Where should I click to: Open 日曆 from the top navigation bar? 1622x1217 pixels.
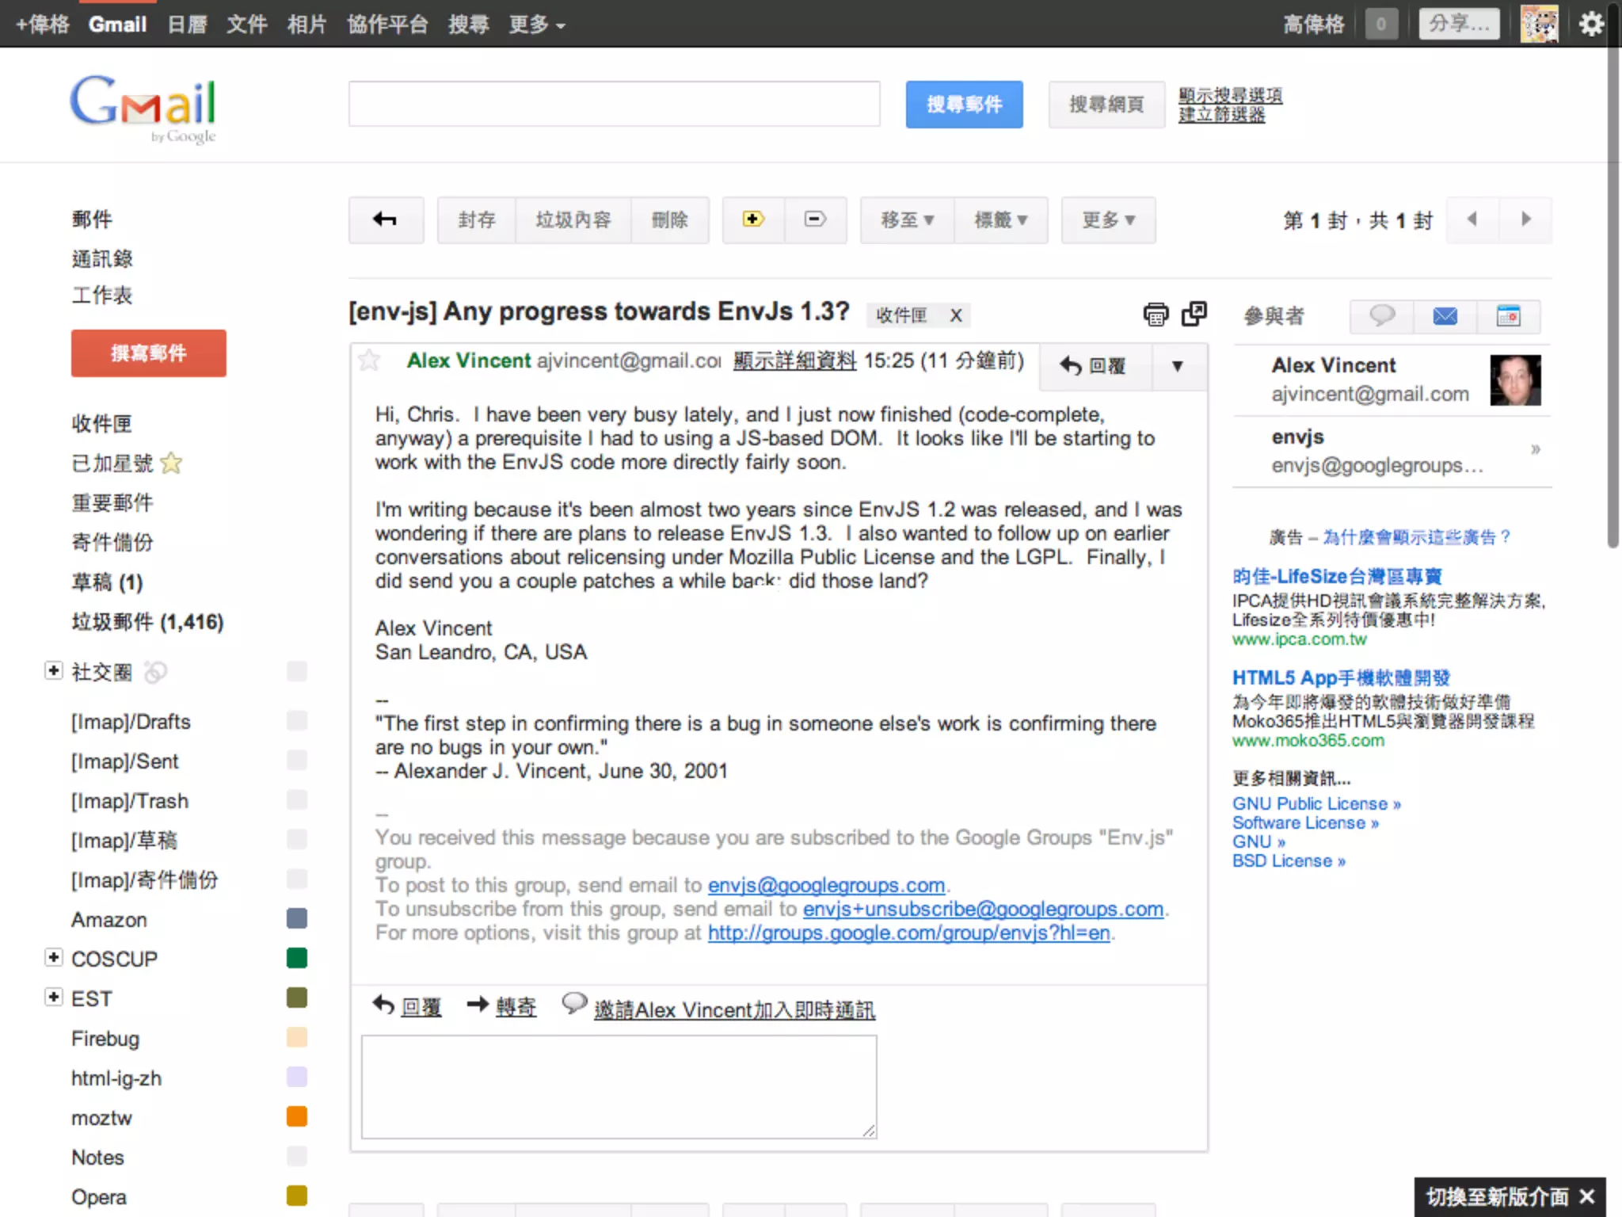187,25
